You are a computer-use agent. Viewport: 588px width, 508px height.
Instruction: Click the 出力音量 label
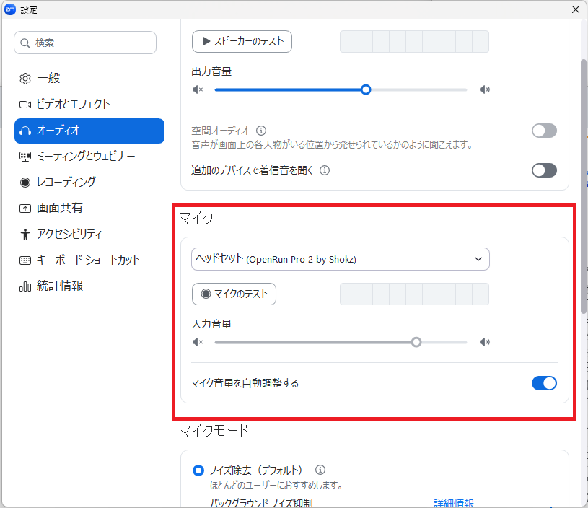(x=211, y=71)
